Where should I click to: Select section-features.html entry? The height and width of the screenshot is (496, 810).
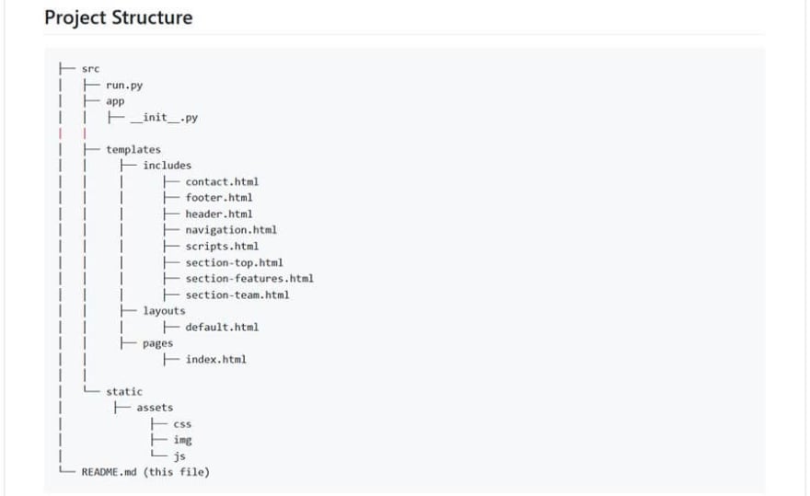[249, 279]
